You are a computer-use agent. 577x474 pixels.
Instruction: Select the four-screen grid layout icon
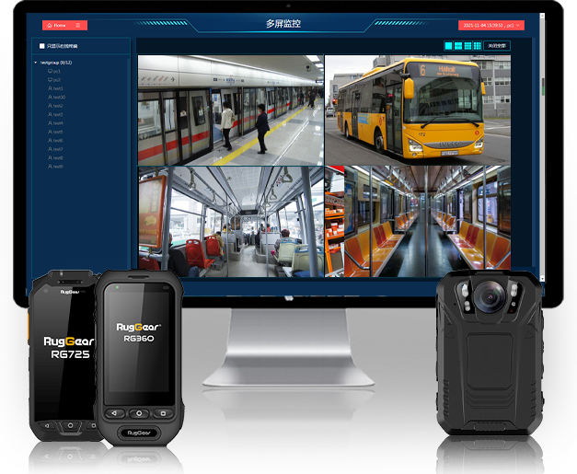click(457, 45)
